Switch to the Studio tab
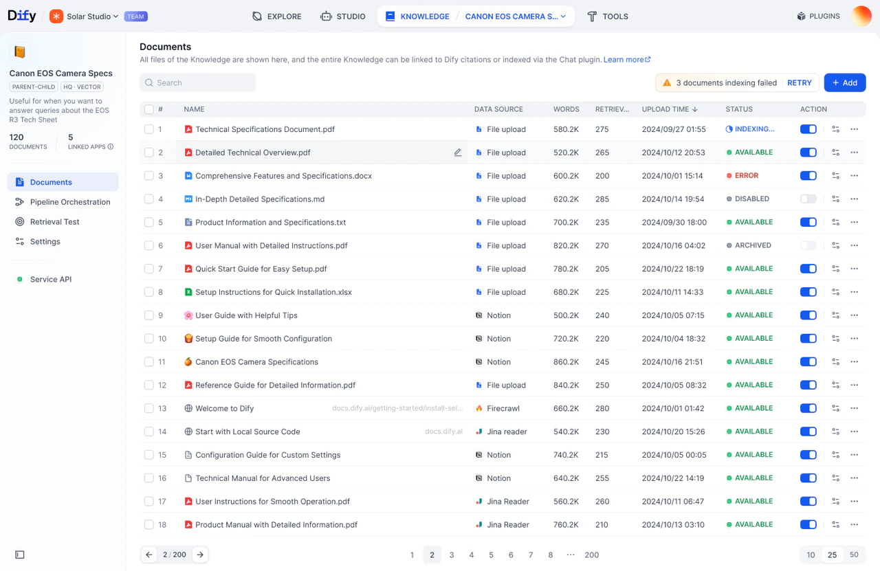880x571 pixels. point(343,16)
